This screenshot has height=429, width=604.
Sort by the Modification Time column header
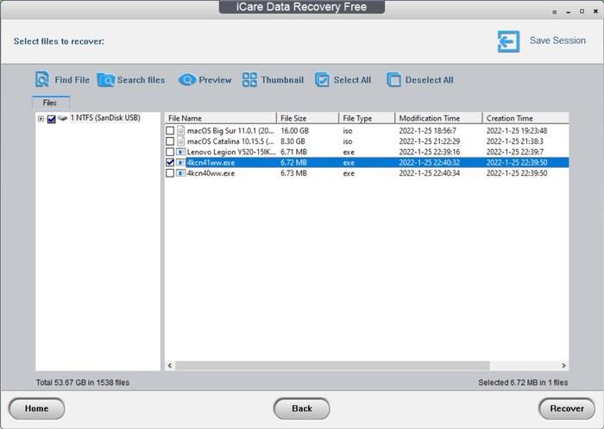coord(438,118)
